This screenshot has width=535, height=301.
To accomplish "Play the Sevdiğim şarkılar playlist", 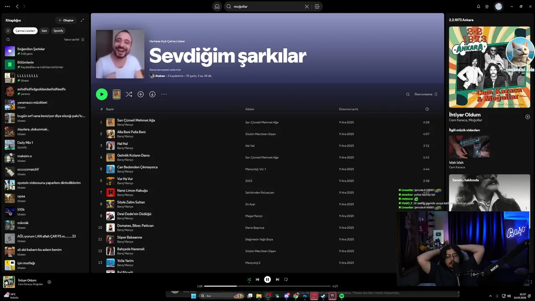I will pos(102,94).
